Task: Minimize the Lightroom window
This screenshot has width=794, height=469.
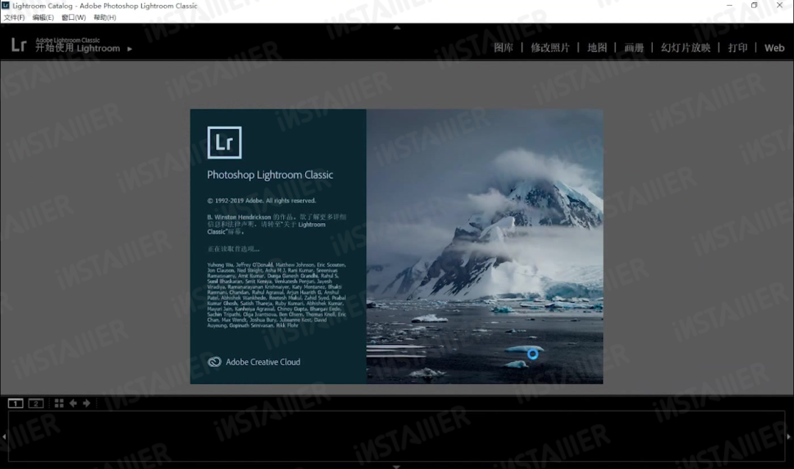Action: pyautogui.click(x=729, y=6)
